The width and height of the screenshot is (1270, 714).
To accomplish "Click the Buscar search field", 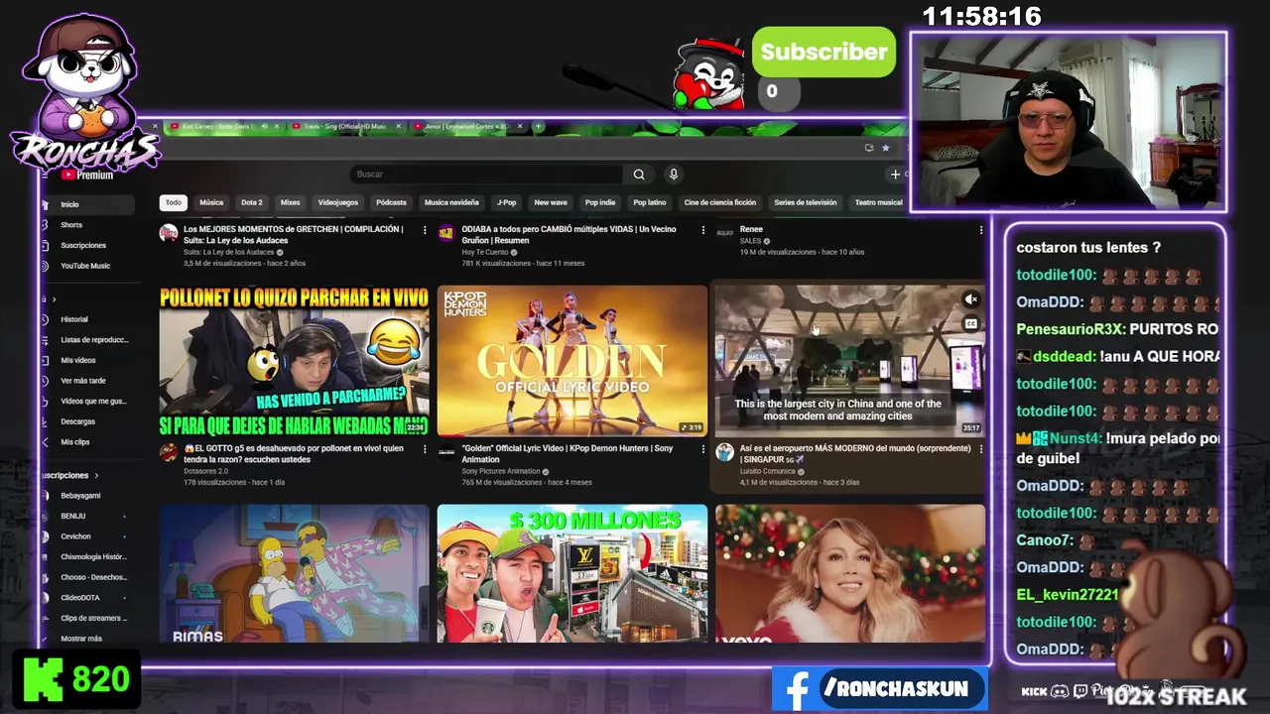I will [x=486, y=175].
